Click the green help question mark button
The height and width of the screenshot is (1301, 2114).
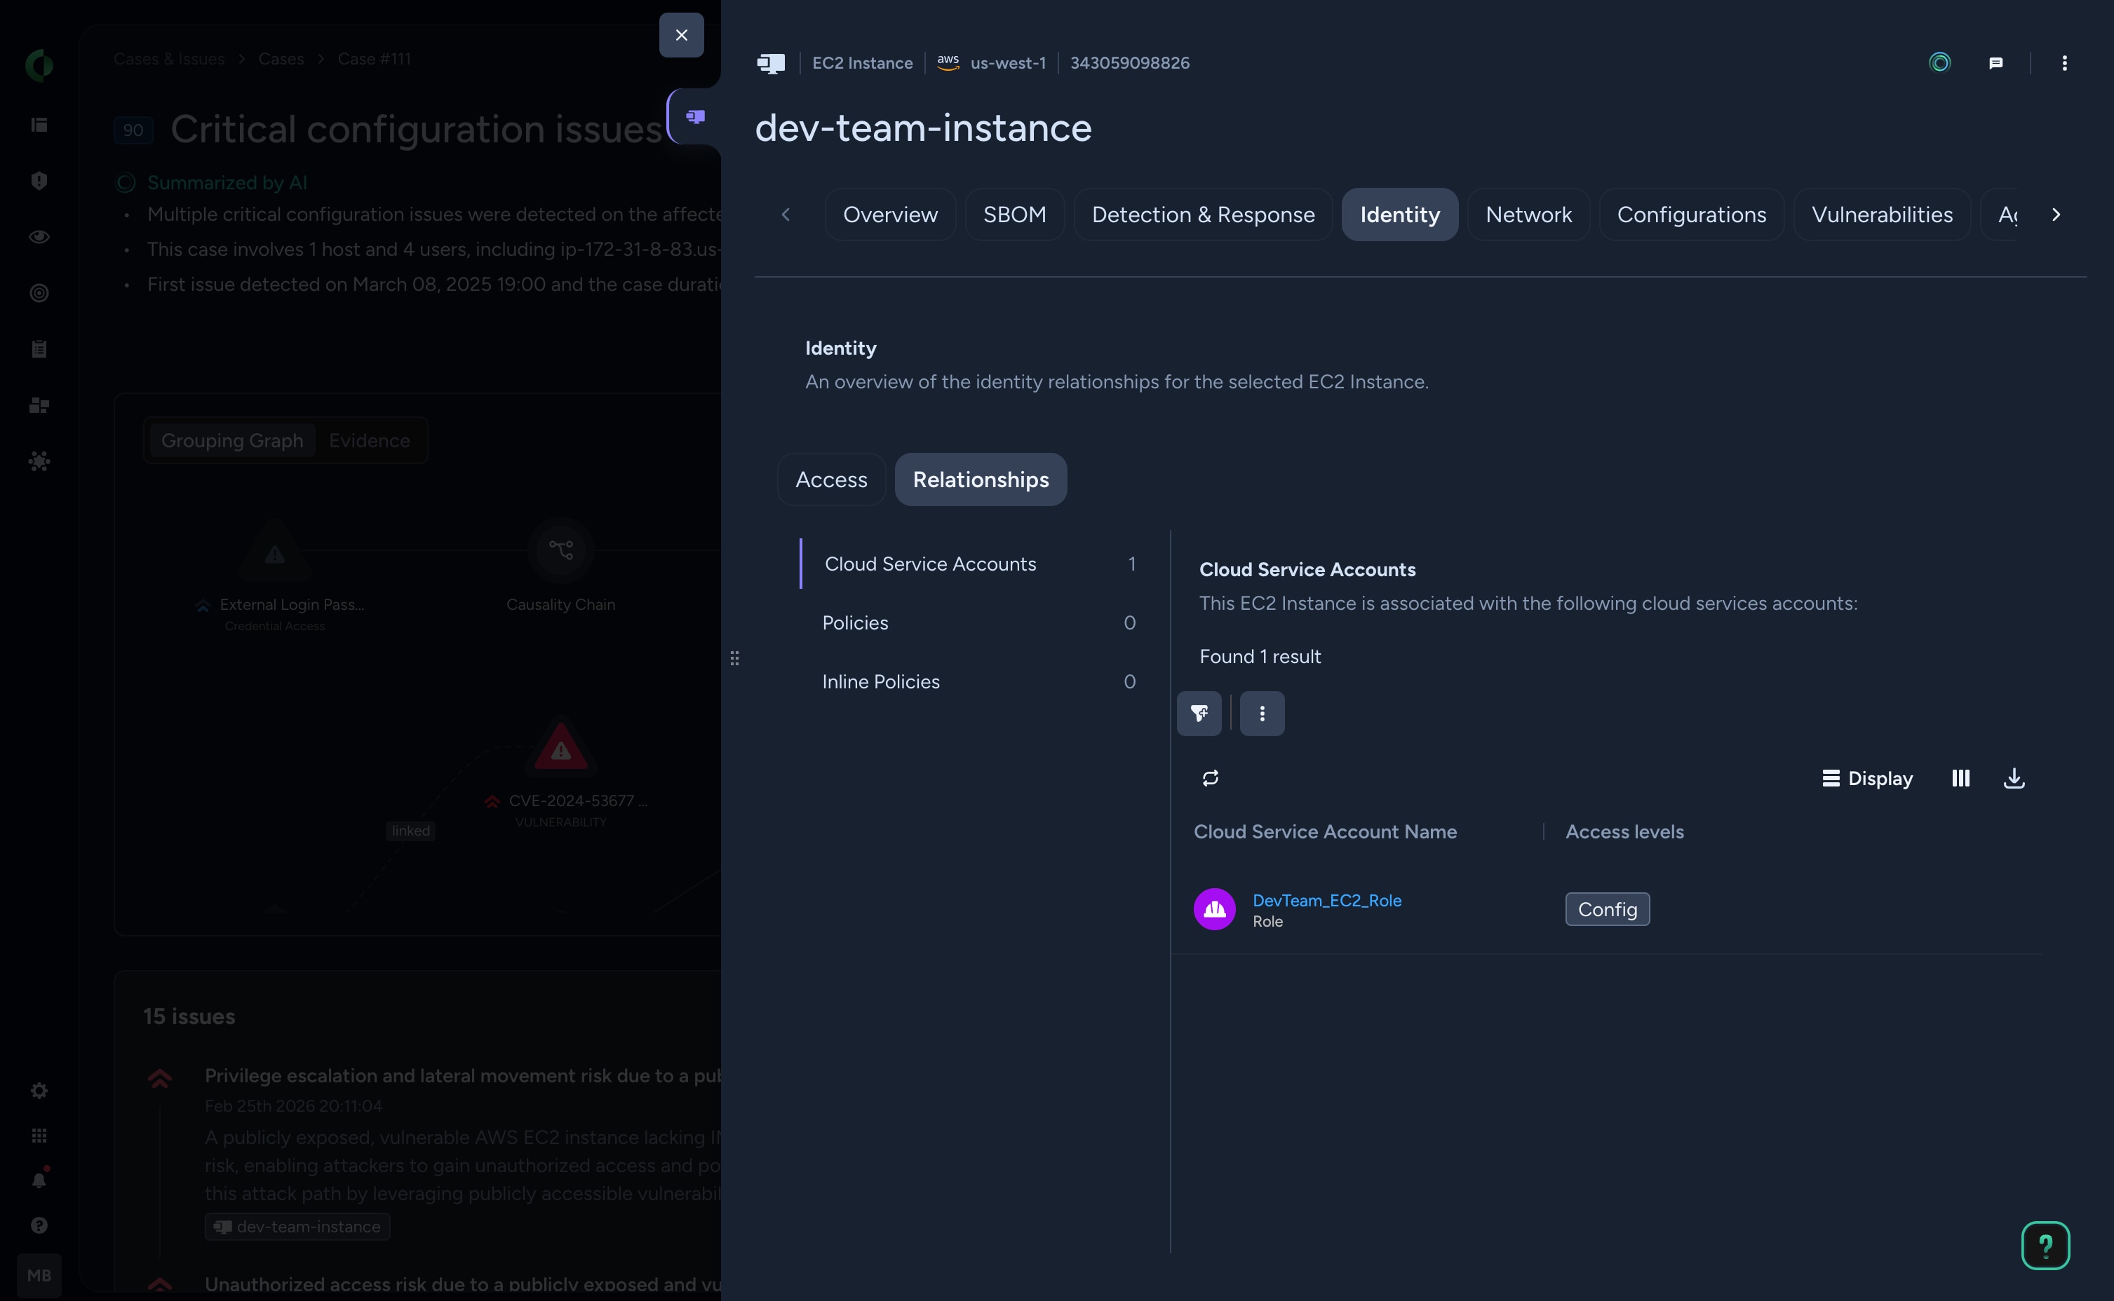point(2045,1245)
